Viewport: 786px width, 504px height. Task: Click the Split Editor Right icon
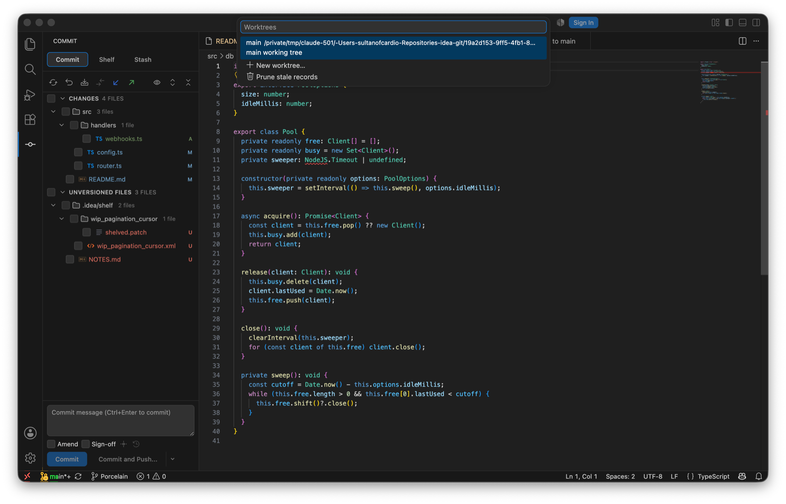pos(742,41)
